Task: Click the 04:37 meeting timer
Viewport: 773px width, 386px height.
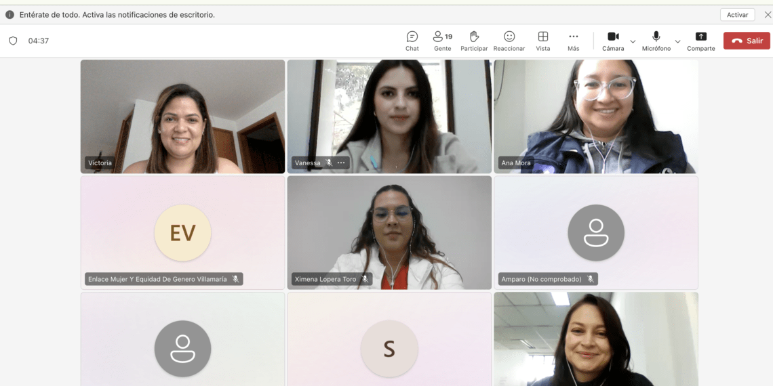Action: (39, 41)
